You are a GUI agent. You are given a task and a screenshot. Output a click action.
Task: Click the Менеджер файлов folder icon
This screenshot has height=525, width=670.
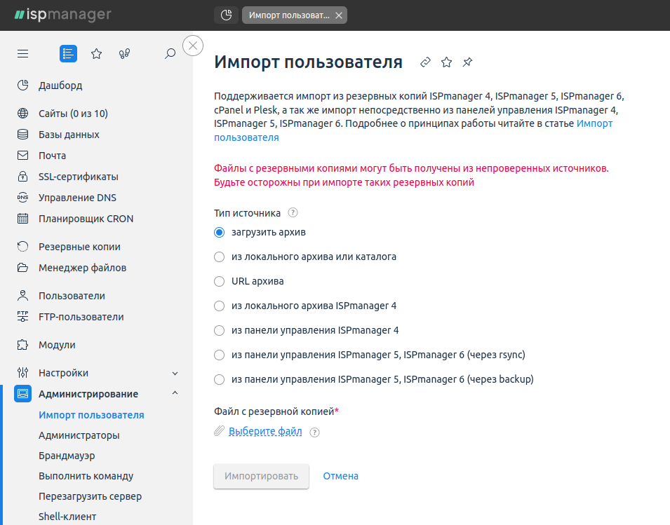tap(22, 268)
